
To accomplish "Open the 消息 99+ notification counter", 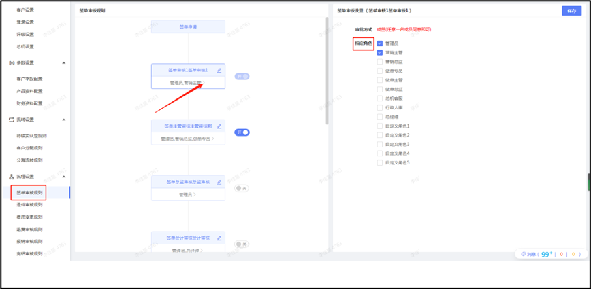I will (x=547, y=254).
